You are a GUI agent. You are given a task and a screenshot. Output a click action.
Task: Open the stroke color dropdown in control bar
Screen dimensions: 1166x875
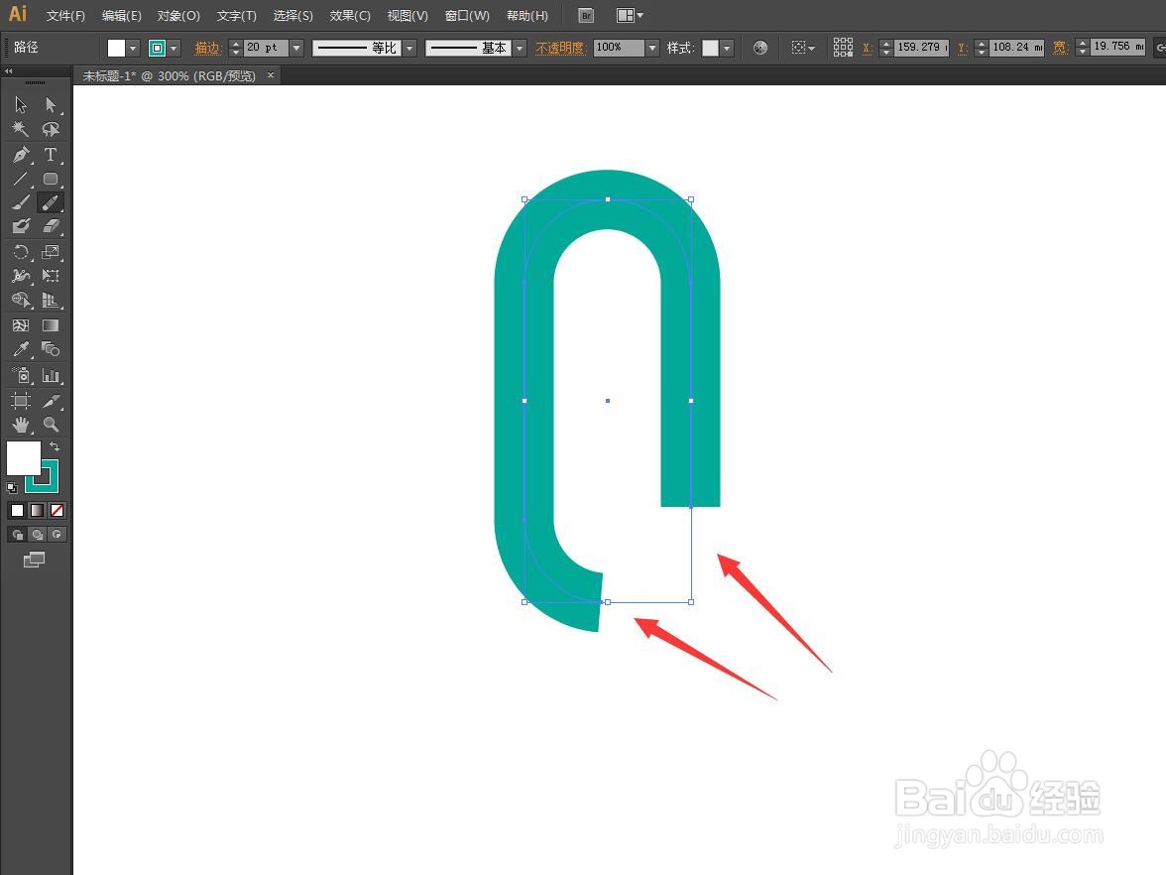pyautogui.click(x=175, y=49)
